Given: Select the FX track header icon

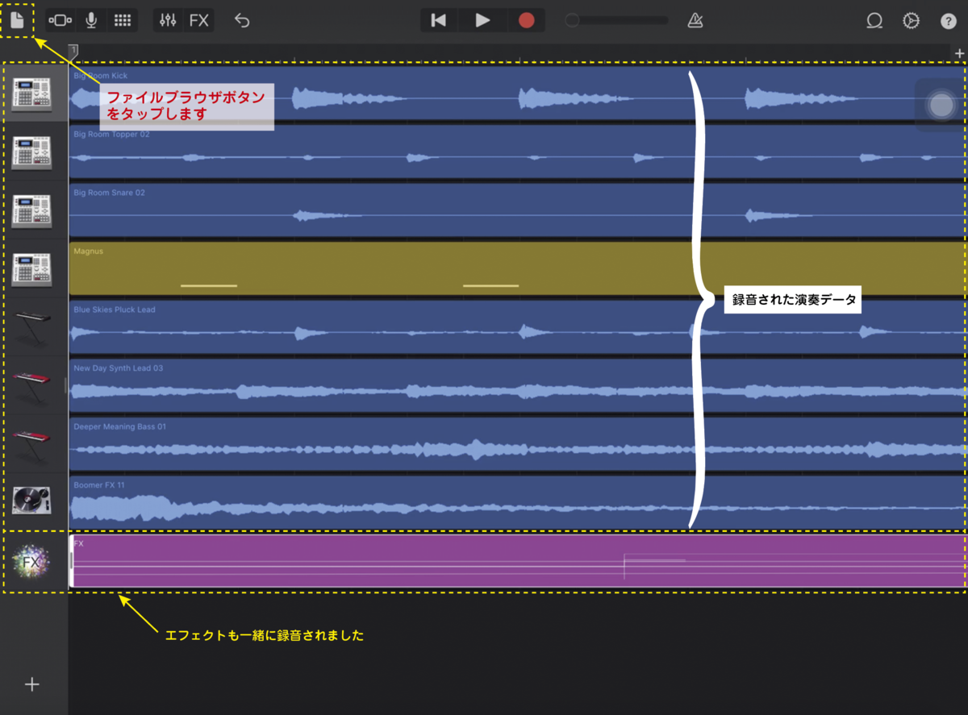Looking at the screenshot, I should pyautogui.click(x=31, y=562).
